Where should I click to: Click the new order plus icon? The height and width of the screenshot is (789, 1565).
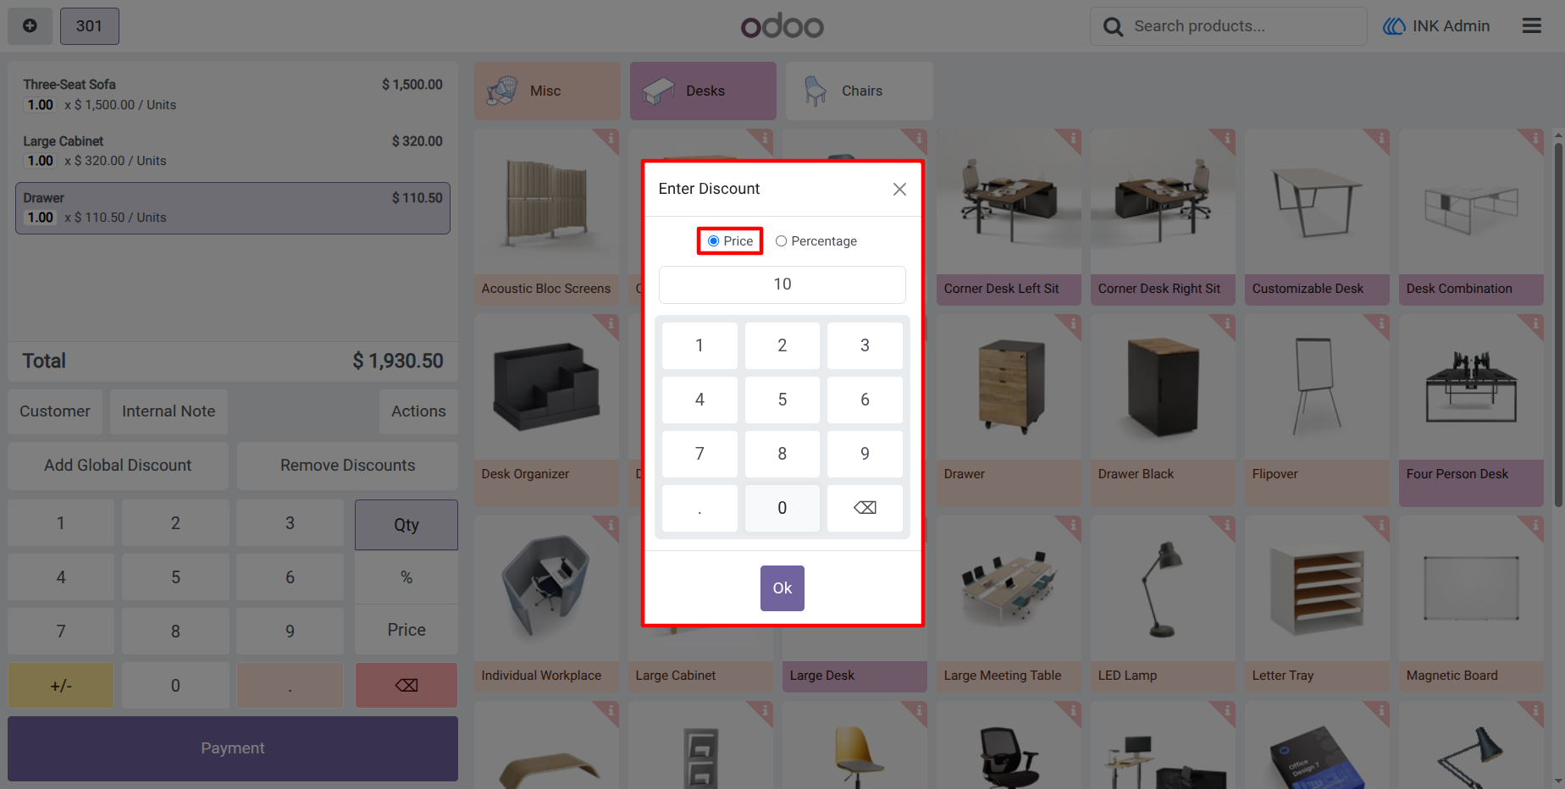pos(30,26)
